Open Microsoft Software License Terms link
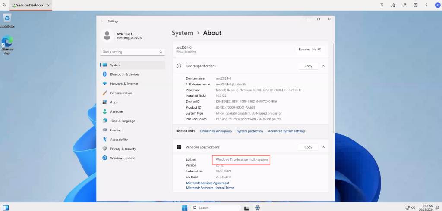Viewport: 442px width, 211px height. pos(210,188)
